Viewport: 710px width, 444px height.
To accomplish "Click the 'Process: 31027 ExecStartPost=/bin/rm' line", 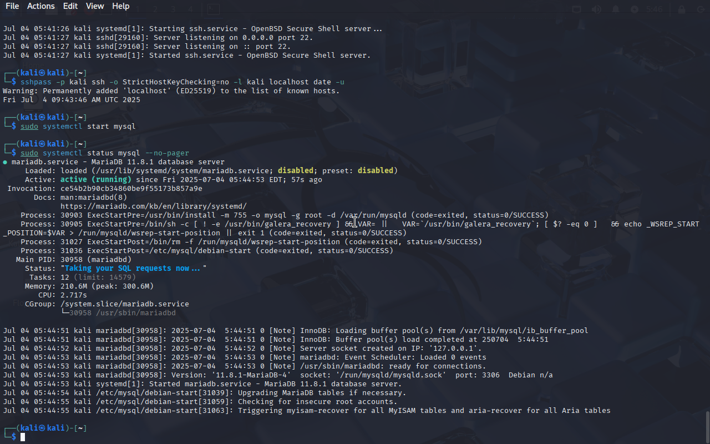I will [251, 241].
